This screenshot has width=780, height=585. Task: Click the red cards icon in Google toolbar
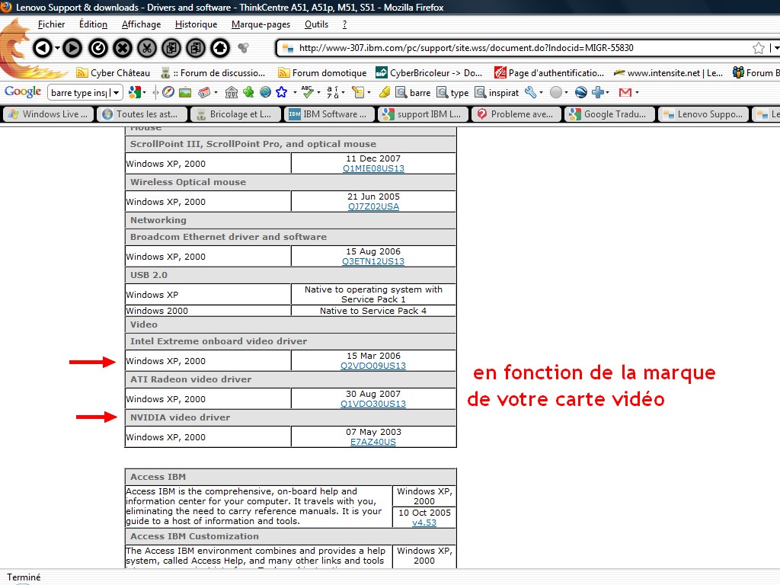[x=204, y=92]
